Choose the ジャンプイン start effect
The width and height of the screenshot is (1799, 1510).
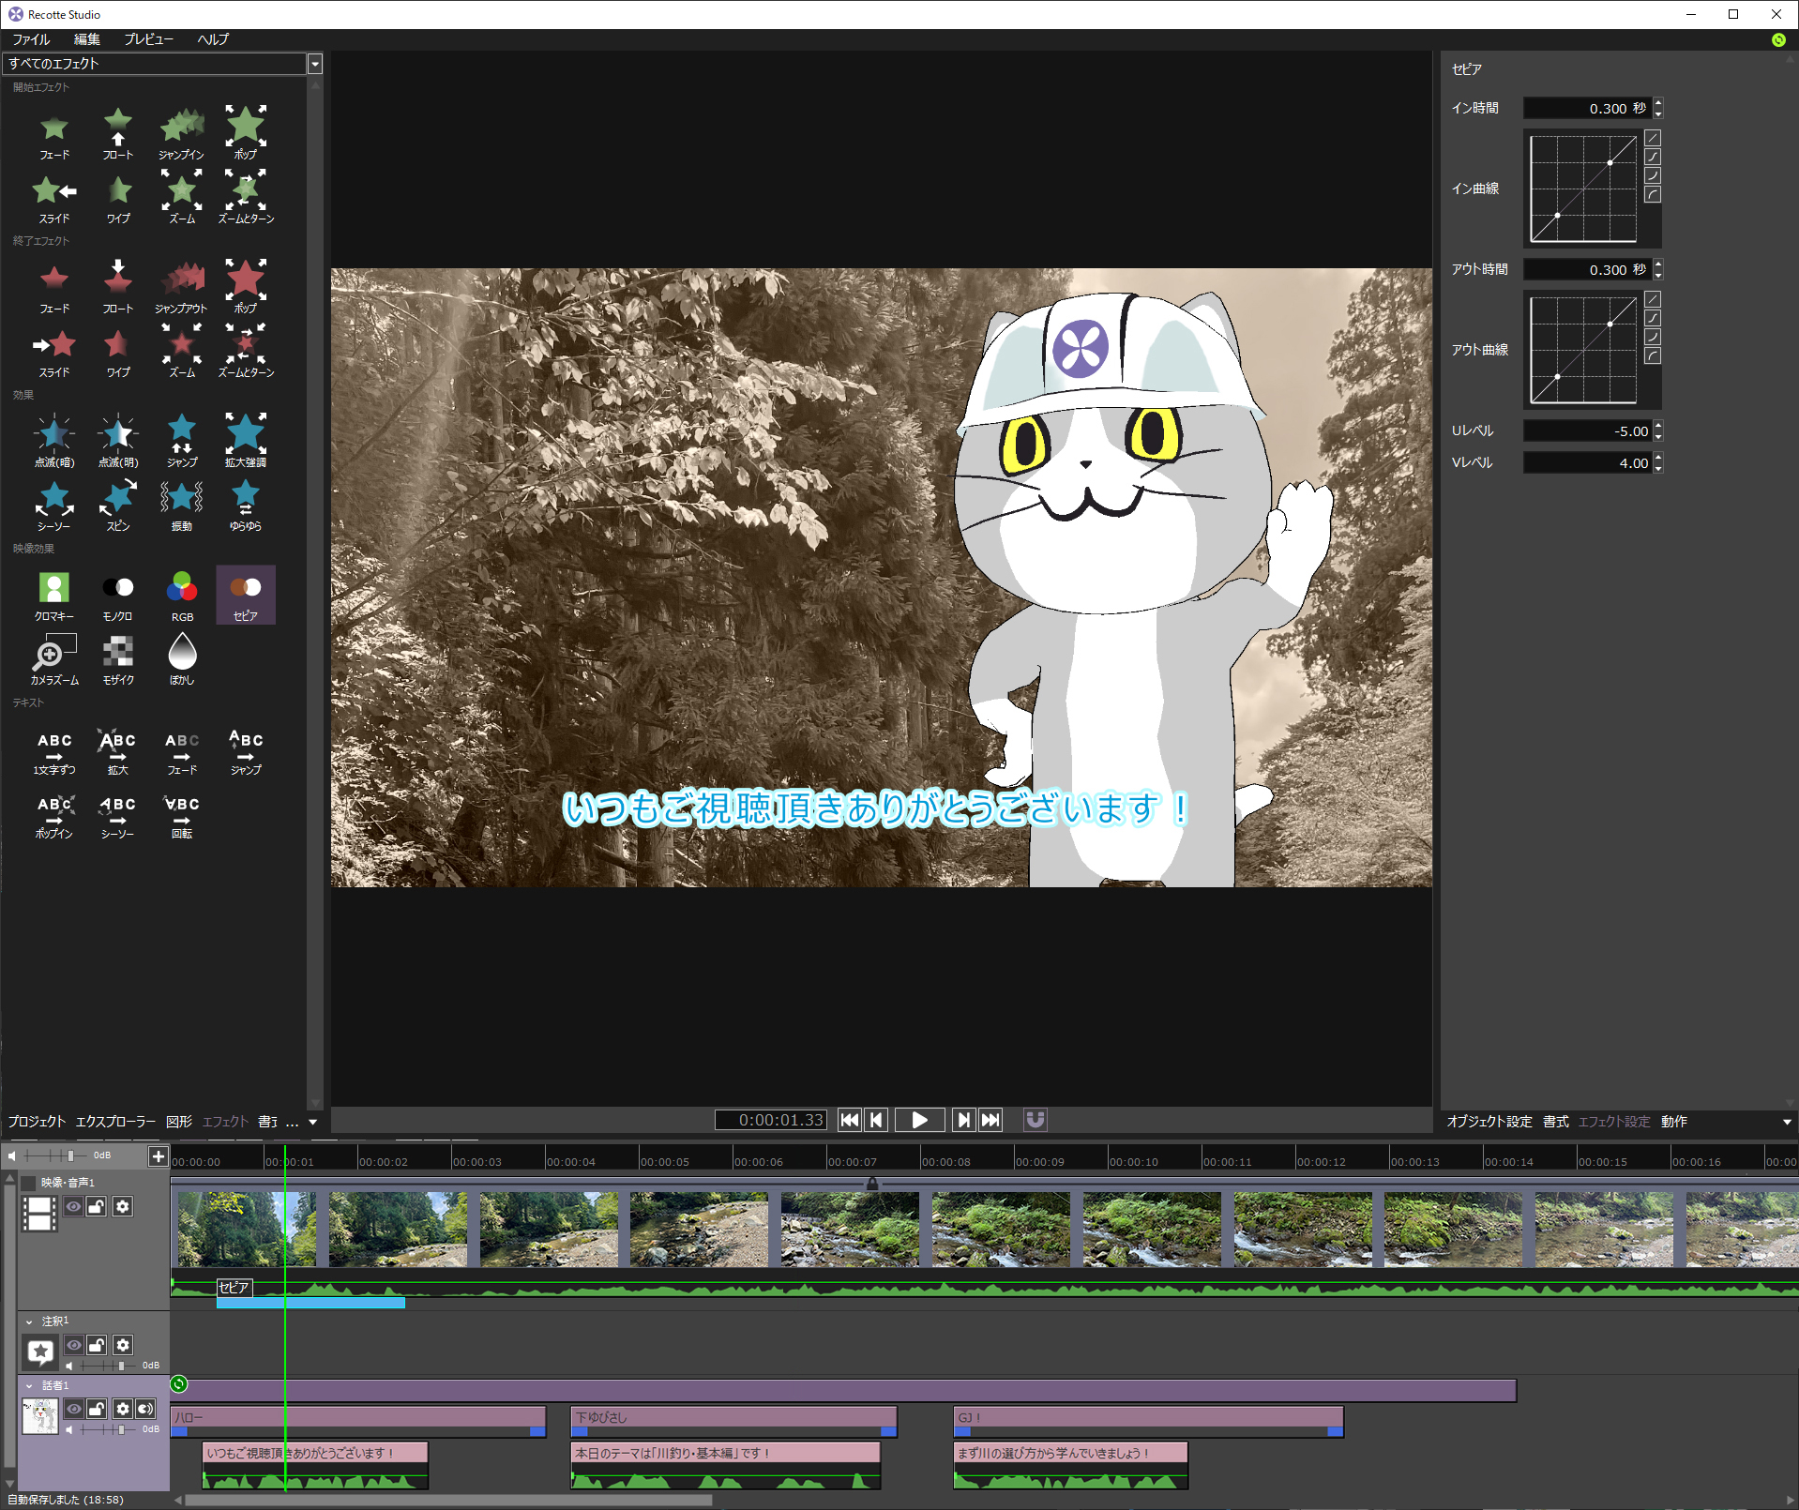pyautogui.click(x=182, y=135)
